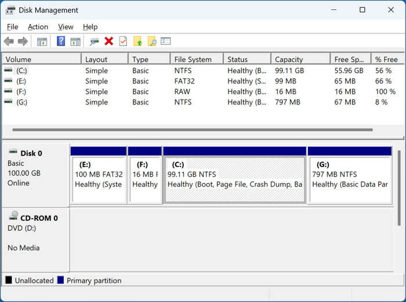This screenshot has width=406, height=302.
Task: Sort by the Volume column header
Action: (42, 59)
